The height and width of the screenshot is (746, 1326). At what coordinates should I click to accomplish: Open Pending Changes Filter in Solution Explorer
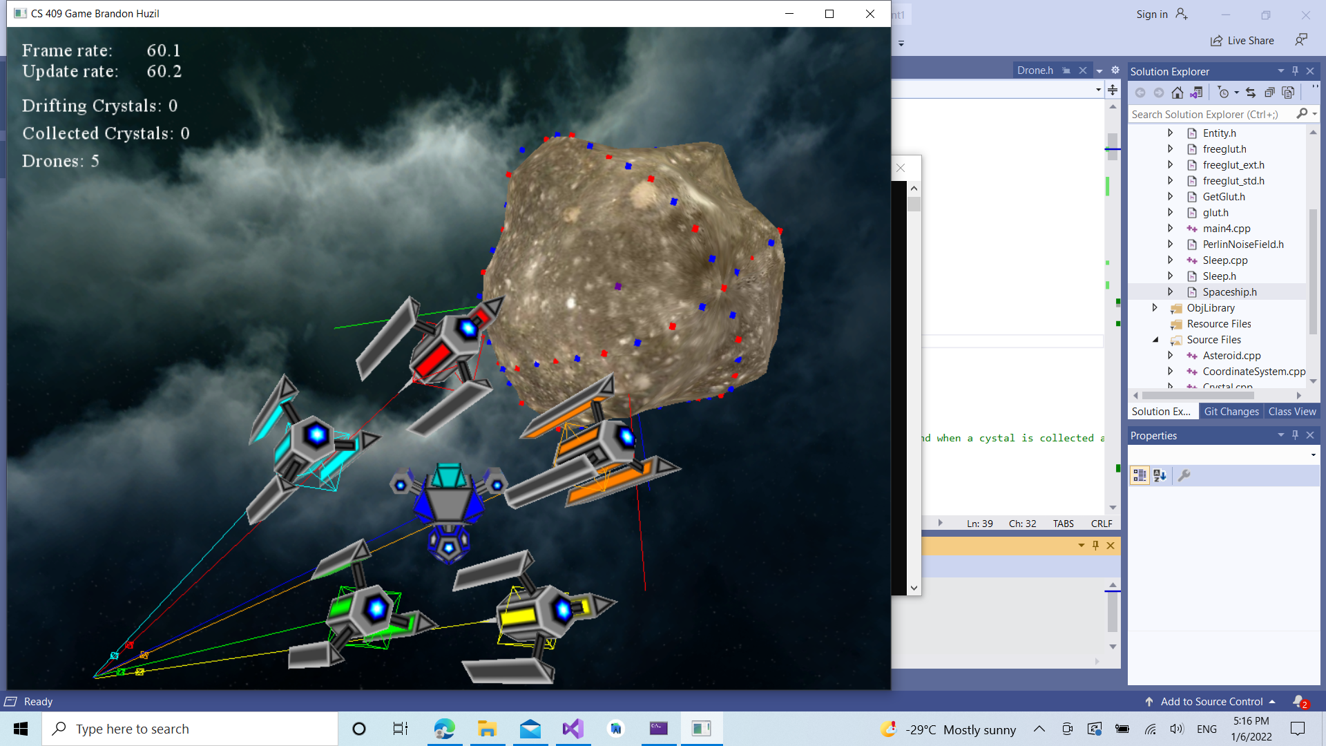pos(1223,93)
